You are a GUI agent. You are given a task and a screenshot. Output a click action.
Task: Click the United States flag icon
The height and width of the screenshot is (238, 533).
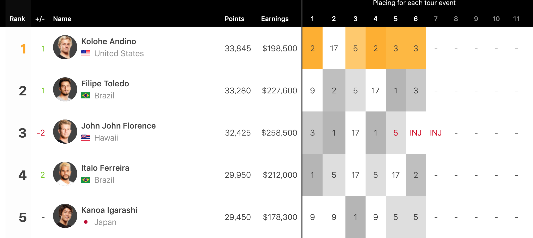(86, 53)
